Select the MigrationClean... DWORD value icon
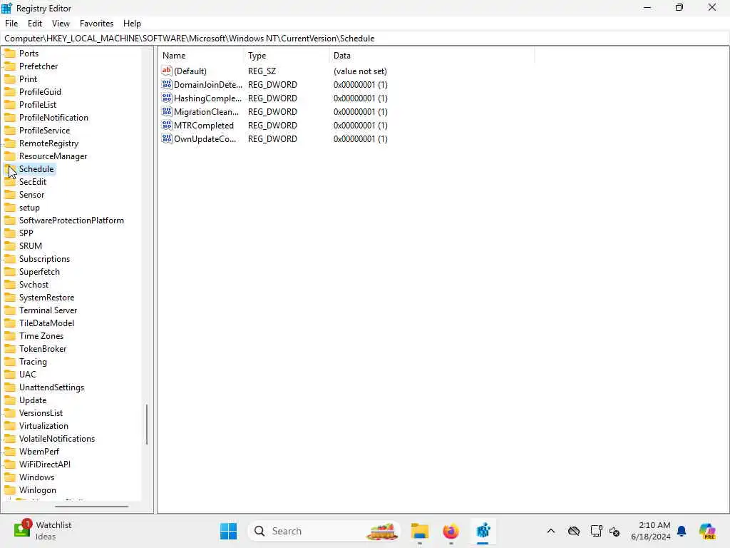Screen dimensions: 730x548 click(167, 111)
